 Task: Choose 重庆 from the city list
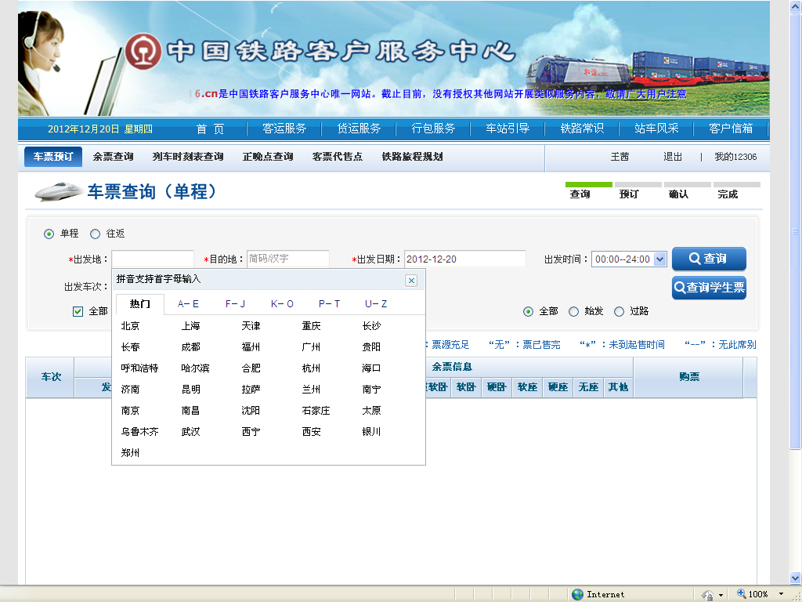[x=311, y=326]
